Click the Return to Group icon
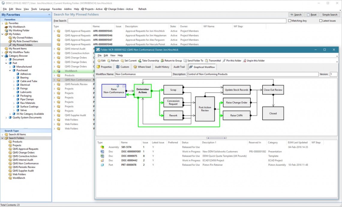Viewport: 342px width, 207px height. click(x=162, y=61)
